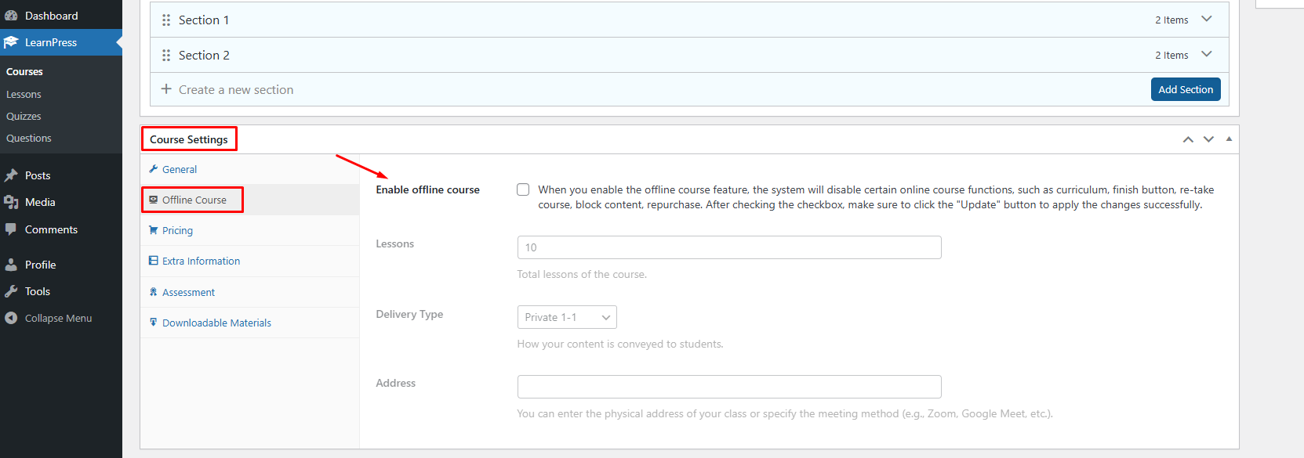Click the Section 1 drag handle icon
Viewport: 1304px width, 458px height.
pos(166,20)
